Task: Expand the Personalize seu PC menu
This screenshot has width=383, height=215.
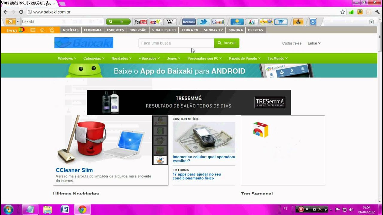Action: (x=205, y=59)
